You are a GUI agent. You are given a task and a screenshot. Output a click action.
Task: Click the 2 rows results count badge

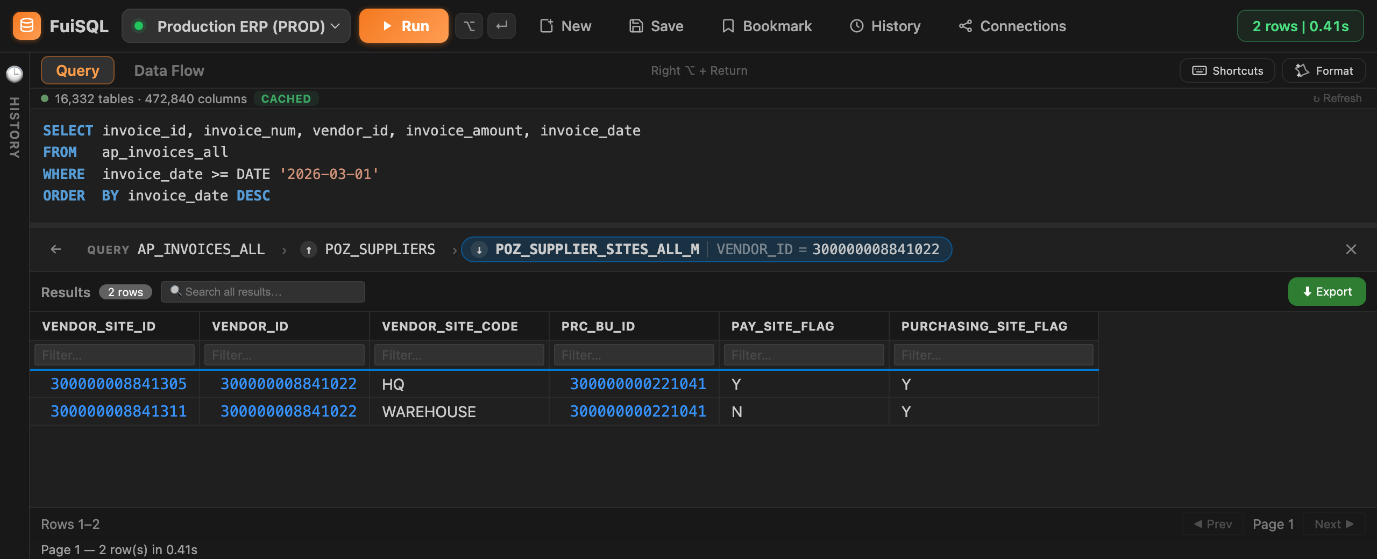point(125,292)
